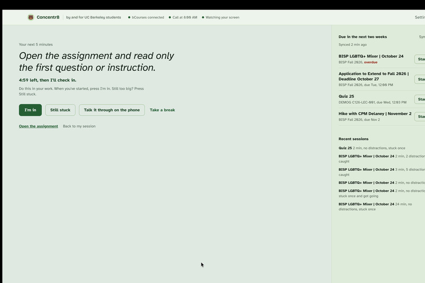Image resolution: width=425 pixels, height=283 pixels.
Task: Click the Your next 5 minutes label
Action: tap(36, 44)
